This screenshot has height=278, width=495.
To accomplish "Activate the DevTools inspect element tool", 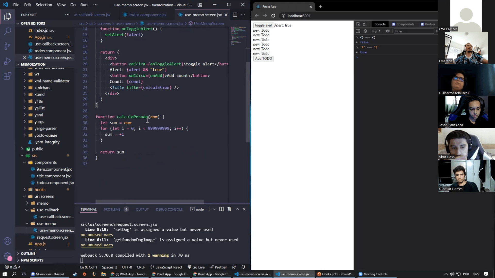I will (358, 24).
